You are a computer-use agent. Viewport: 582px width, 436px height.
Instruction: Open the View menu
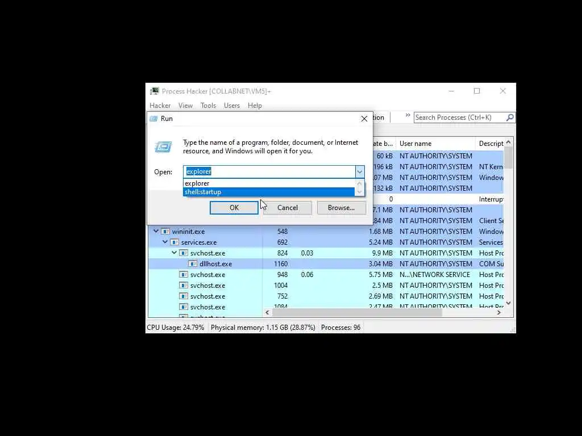pos(185,106)
